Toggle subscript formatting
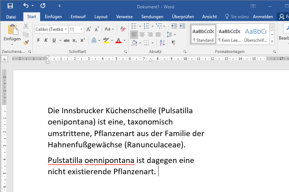 pyautogui.click(x=75, y=40)
